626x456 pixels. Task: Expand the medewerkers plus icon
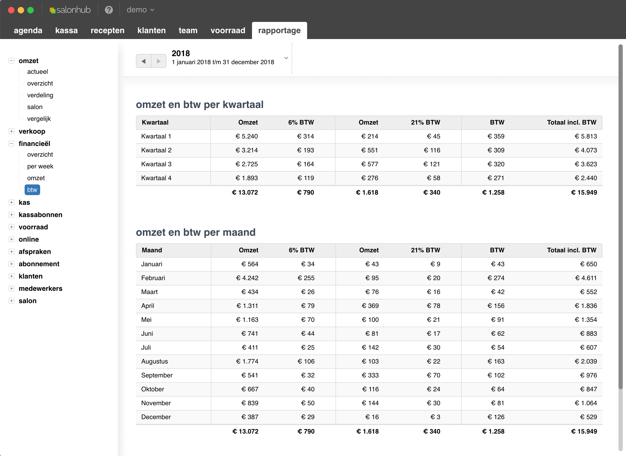[x=11, y=288]
